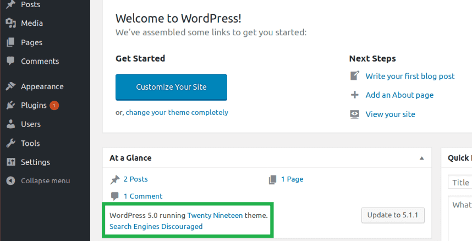Collapse the At a Glance panel
This screenshot has height=241, width=472.
coord(422,158)
